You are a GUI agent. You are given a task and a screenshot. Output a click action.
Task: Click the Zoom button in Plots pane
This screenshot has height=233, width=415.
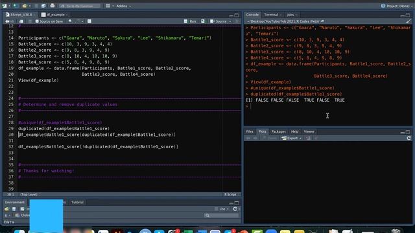coord(270,138)
